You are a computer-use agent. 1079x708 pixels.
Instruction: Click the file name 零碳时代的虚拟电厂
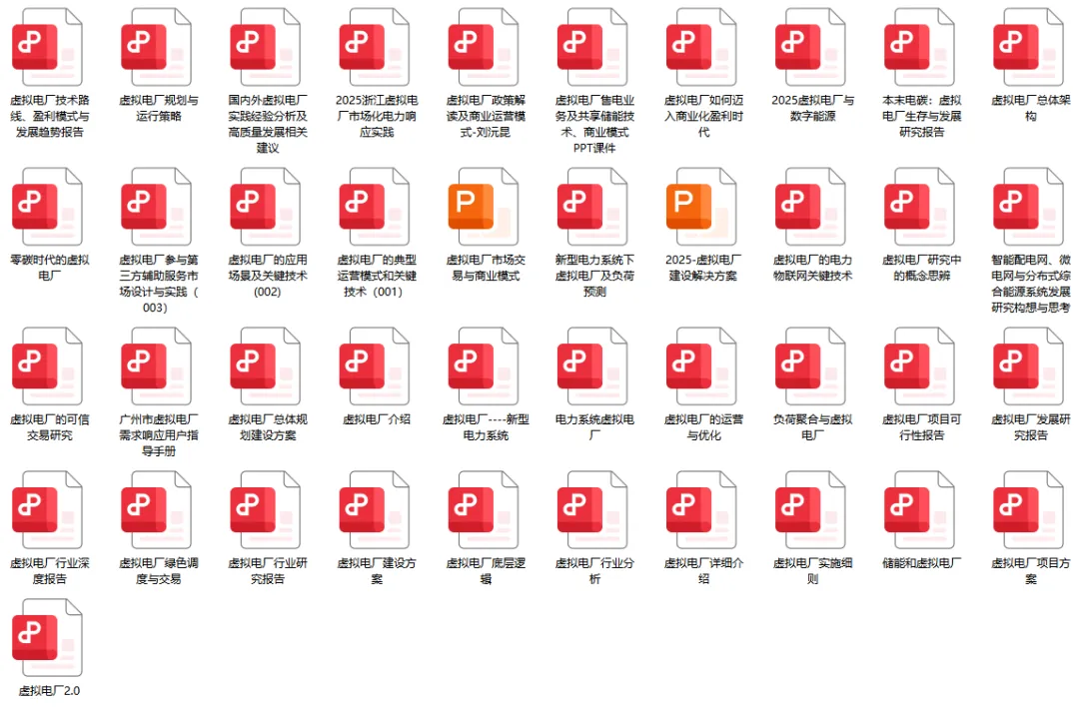49,268
